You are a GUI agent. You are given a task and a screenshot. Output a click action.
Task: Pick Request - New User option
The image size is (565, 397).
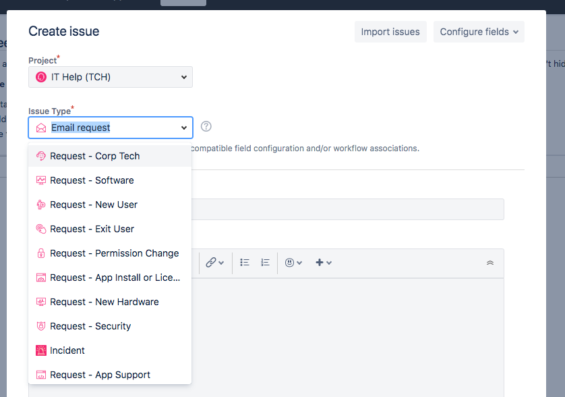[x=110, y=205]
